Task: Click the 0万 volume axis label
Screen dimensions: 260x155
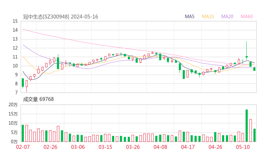Action: point(14,142)
